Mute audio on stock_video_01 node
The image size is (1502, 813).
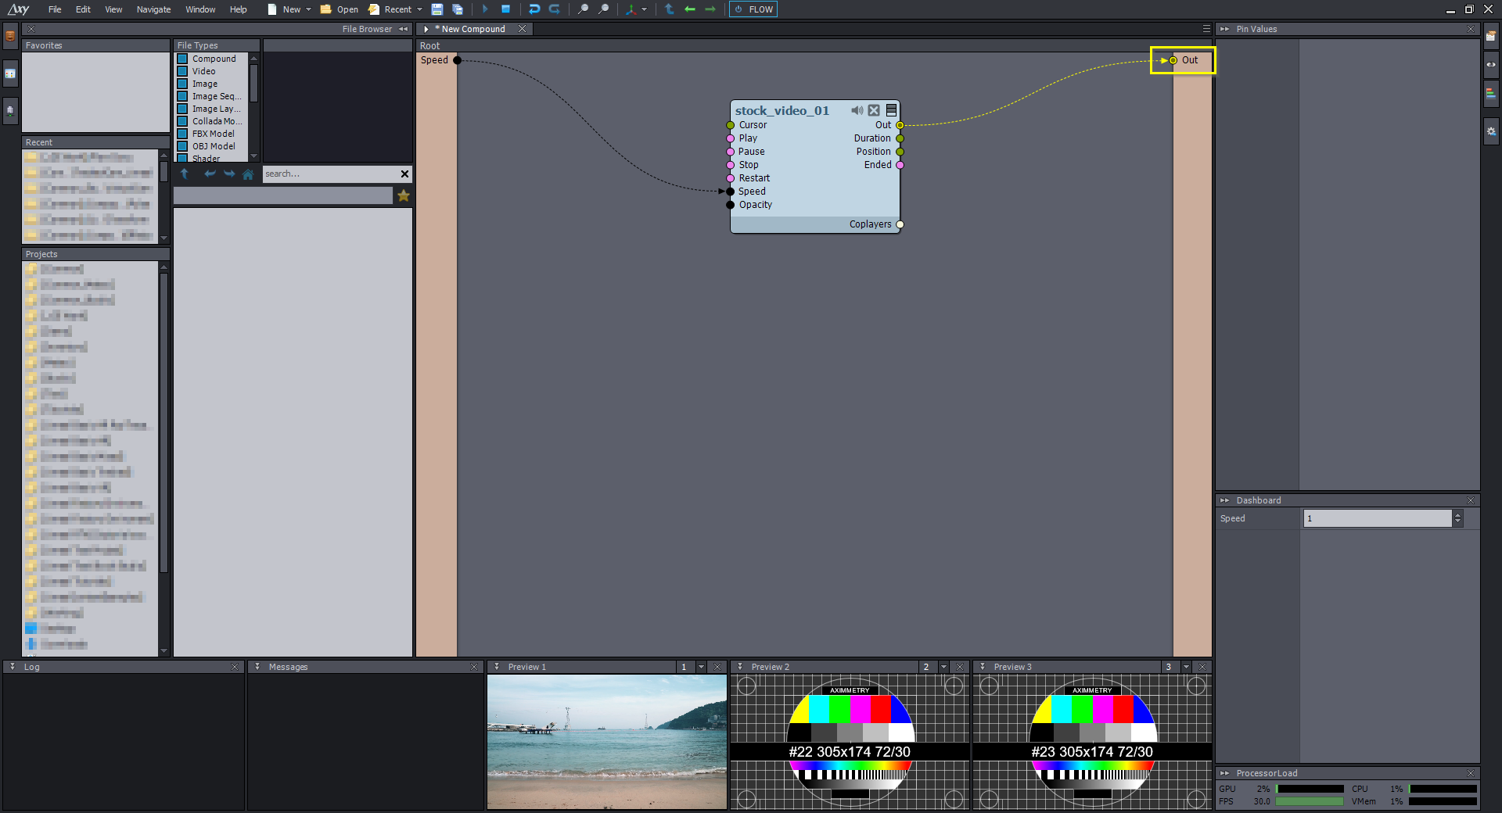click(857, 110)
